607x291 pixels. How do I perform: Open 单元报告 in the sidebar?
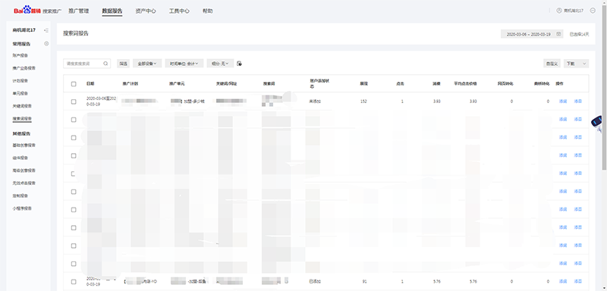pyautogui.click(x=20, y=93)
